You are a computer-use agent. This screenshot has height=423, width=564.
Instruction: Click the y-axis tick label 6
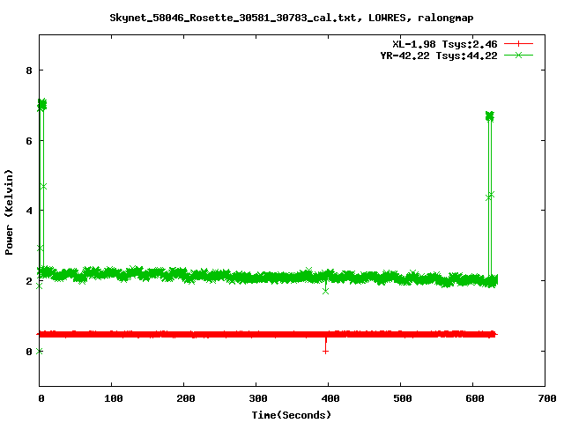(29, 141)
